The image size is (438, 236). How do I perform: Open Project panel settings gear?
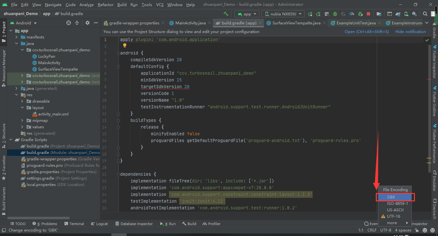[x=88, y=23]
